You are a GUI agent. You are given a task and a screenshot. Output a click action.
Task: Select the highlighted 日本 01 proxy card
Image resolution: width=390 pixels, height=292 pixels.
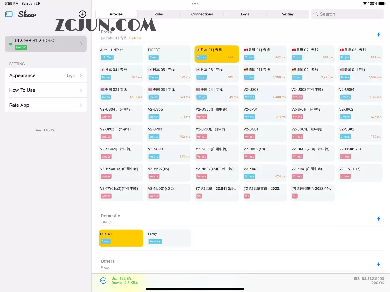217,54
